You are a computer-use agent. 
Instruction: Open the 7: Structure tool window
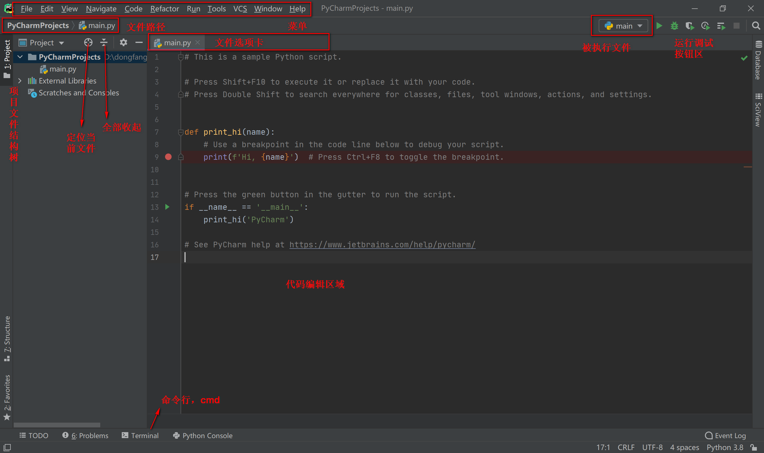[7, 339]
